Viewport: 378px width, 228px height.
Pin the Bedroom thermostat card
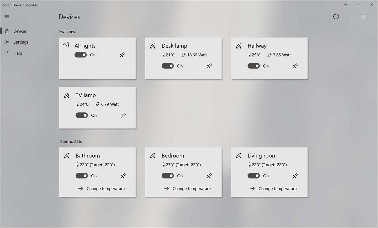pyautogui.click(x=209, y=176)
